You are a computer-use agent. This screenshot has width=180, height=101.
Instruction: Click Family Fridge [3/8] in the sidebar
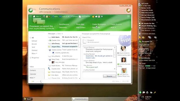tap(148, 17)
